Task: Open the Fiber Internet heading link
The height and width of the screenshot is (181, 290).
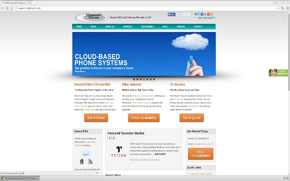Action: pos(132,85)
